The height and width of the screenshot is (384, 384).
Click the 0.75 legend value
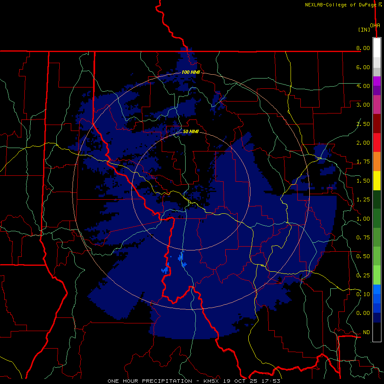(363, 238)
